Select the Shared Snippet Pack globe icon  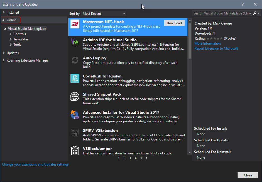(75, 96)
